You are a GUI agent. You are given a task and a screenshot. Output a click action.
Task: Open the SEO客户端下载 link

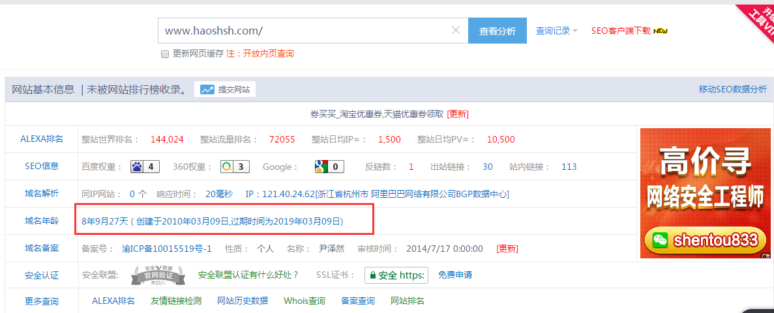pos(621,31)
